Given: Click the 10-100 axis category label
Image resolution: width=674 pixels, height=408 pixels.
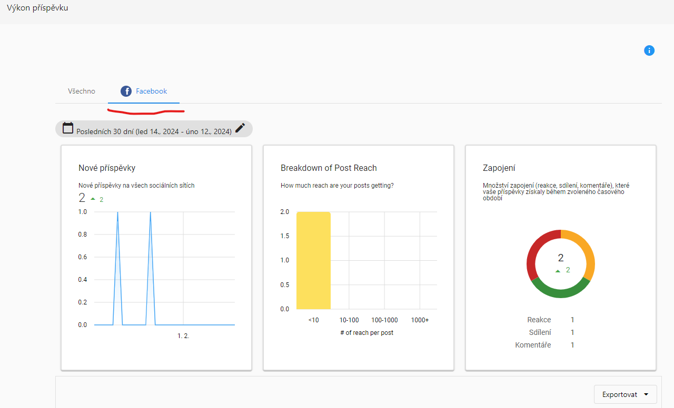Looking at the screenshot, I should click(x=349, y=320).
